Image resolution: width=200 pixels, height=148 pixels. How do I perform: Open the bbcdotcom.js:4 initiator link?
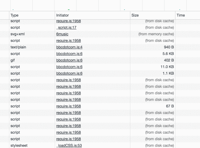(x=69, y=47)
